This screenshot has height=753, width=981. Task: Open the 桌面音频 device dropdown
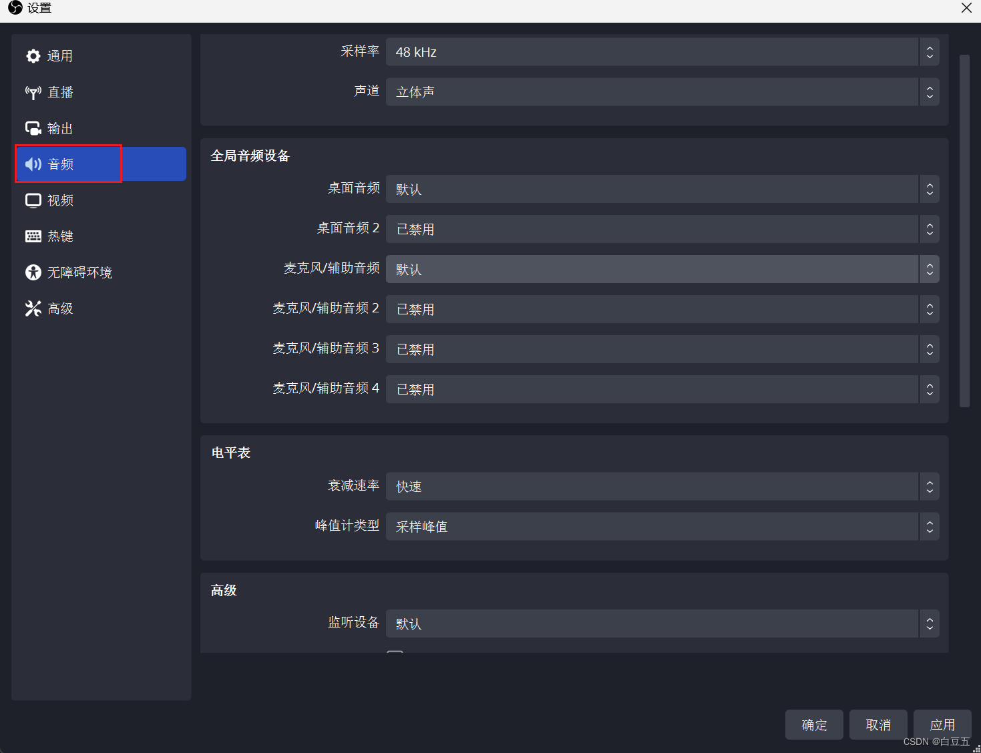662,189
